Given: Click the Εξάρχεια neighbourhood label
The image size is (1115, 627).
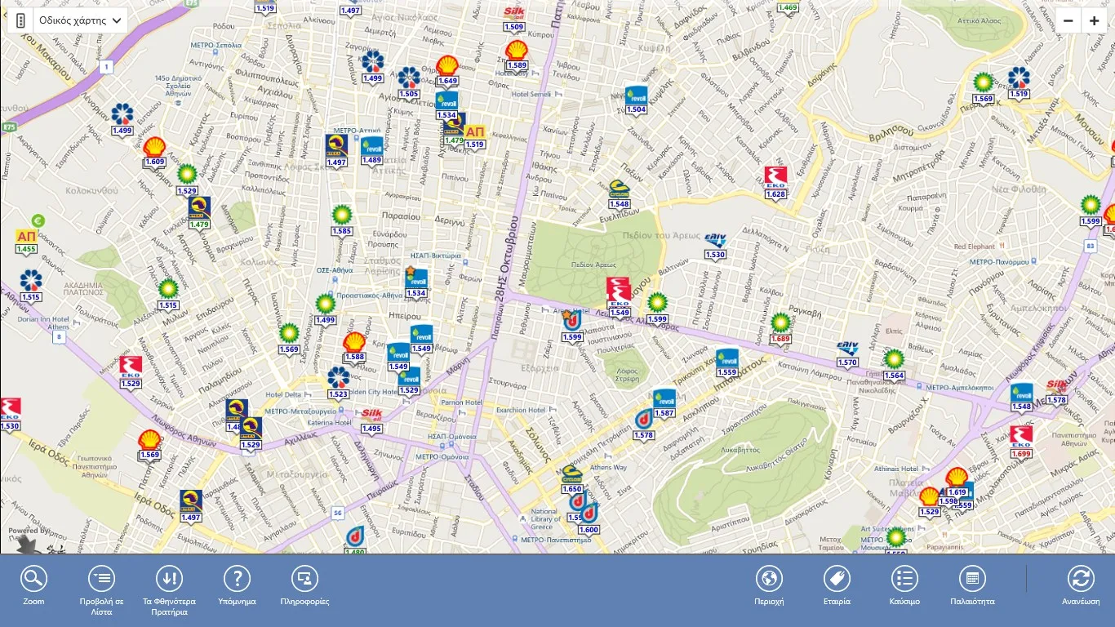Looking at the screenshot, I should pos(540,368).
